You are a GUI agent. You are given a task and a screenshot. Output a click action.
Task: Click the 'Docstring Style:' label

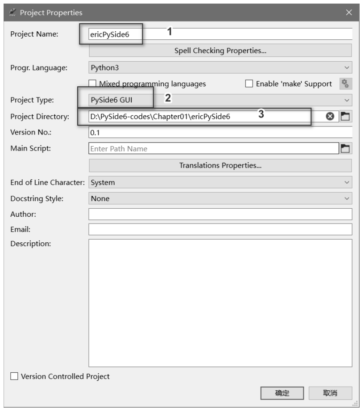pos(37,198)
